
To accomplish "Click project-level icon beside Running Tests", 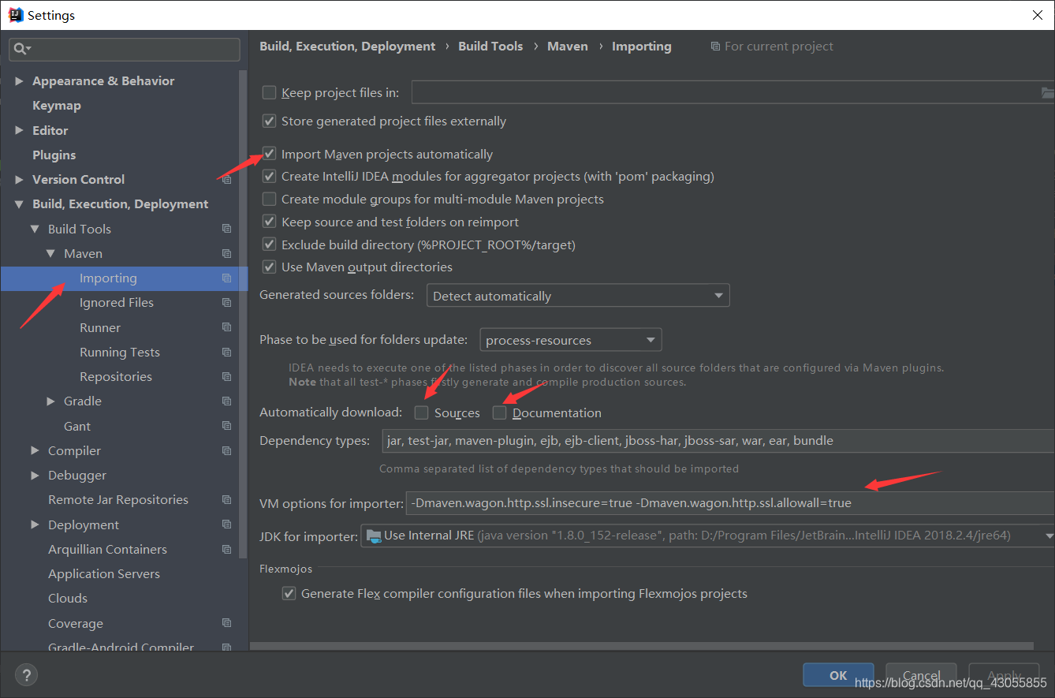I will coord(226,352).
